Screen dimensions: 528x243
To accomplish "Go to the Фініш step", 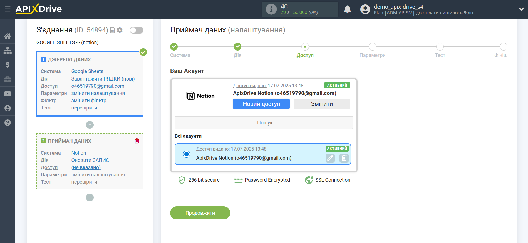I will pos(504,47).
